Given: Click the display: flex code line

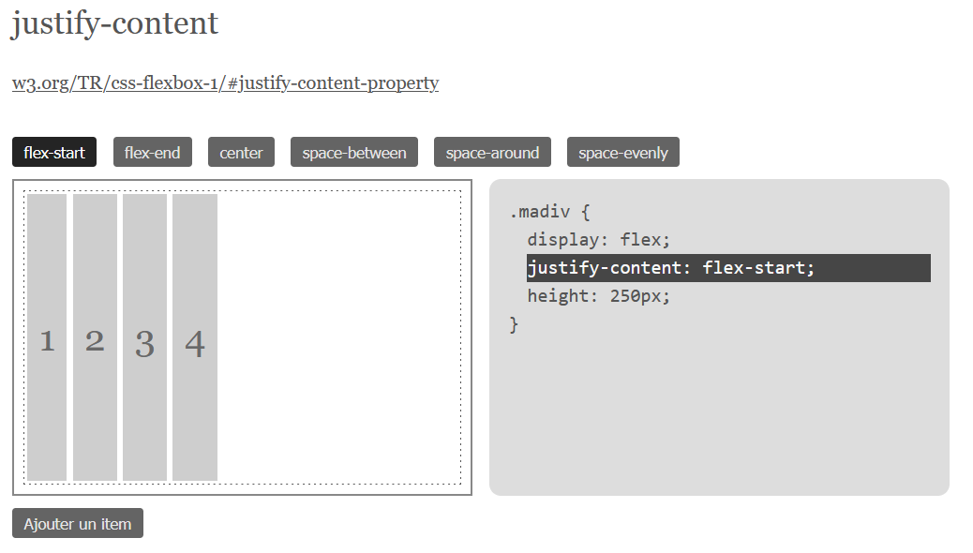Looking at the screenshot, I should [x=599, y=240].
